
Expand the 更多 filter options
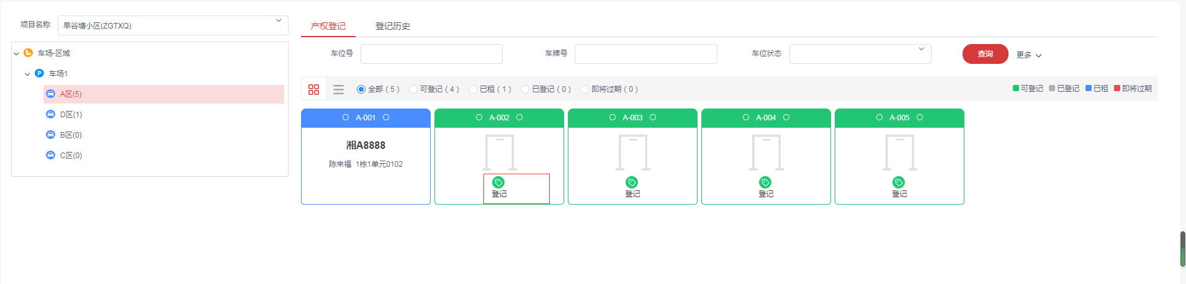tap(1028, 55)
